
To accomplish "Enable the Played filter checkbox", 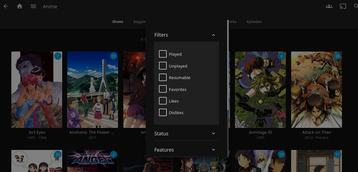I will (x=163, y=54).
